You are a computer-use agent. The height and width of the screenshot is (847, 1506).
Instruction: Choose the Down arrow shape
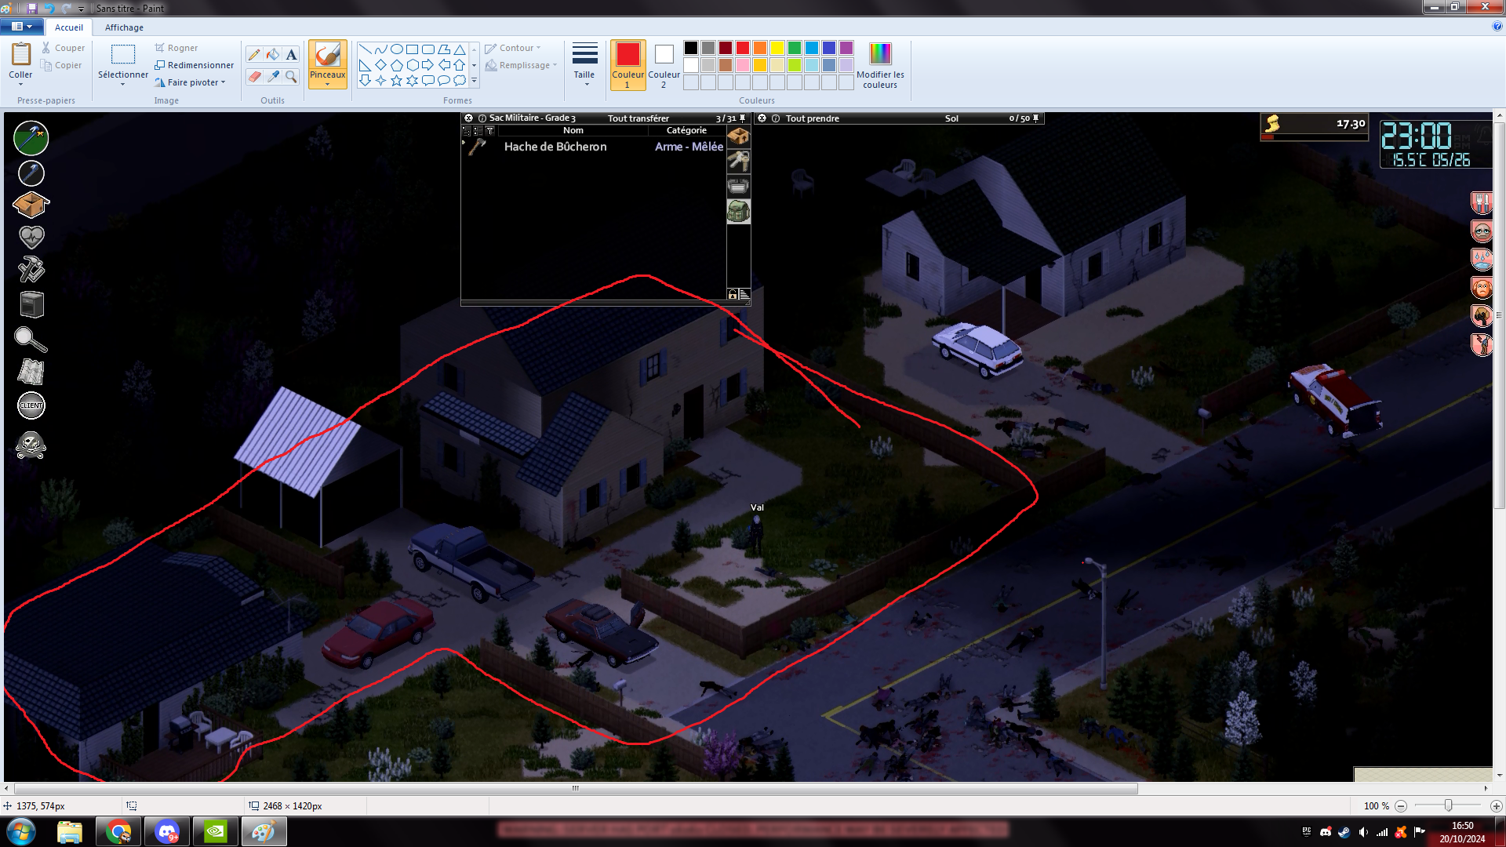(x=365, y=80)
